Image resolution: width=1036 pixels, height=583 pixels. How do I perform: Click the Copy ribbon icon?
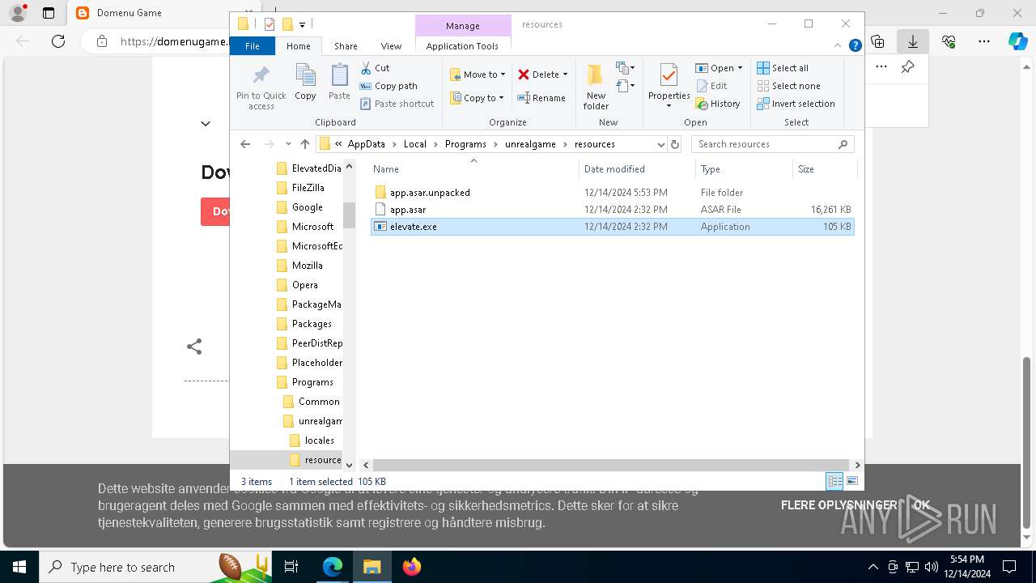click(x=305, y=82)
